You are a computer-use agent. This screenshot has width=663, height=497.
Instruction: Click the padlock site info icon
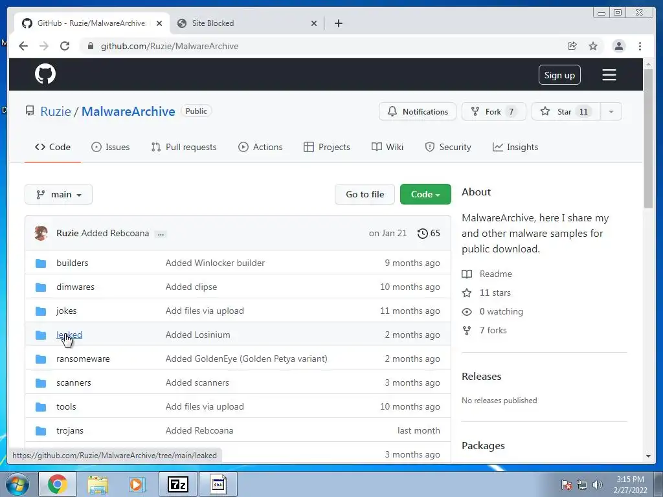pos(90,46)
